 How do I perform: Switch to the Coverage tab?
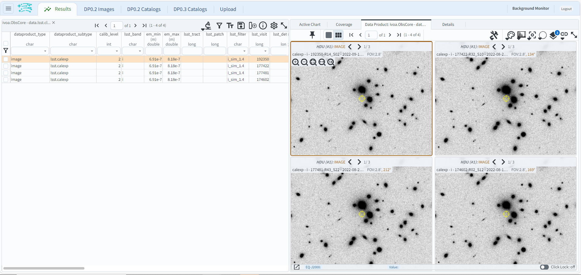pos(344,25)
